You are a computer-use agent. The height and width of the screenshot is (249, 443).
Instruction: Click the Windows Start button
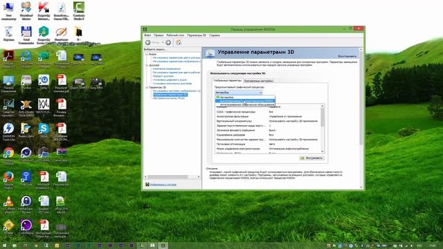click(4, 246)
